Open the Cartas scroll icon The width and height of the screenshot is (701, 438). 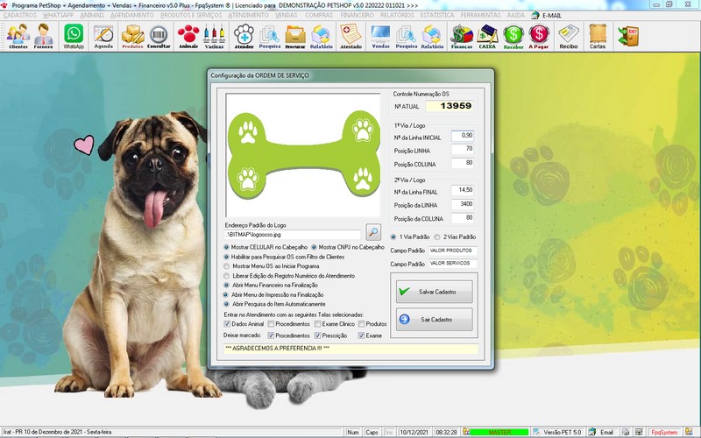coord(598,36)
